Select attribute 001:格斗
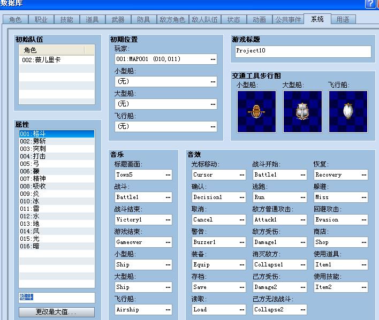The image size is (379, 320). point(57,134)
